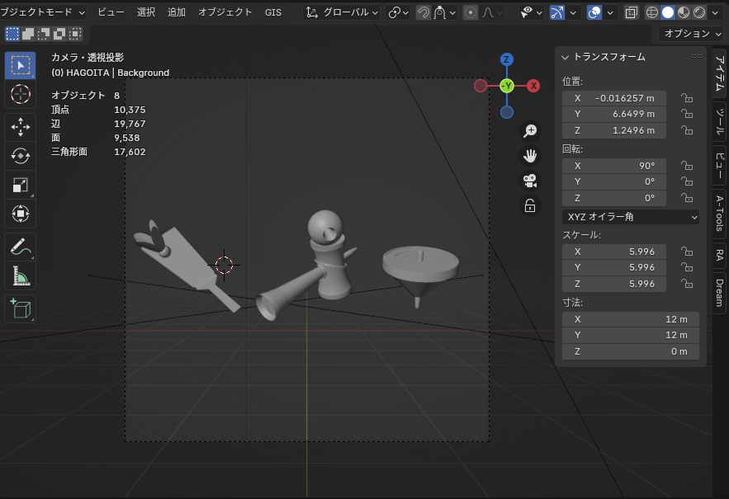Toggle the X location lock
The height and width of the screenshot is (499, 729).
686,98
